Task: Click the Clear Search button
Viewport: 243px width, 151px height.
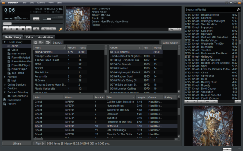Action: click(x=170, y=43)
